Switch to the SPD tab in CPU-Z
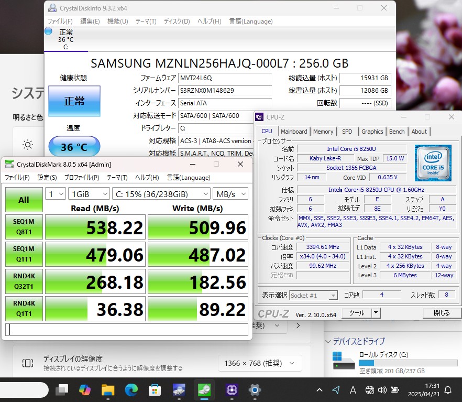Image resolution: width=462 pixels, height=402 pixels. click(x=347, y=132)
